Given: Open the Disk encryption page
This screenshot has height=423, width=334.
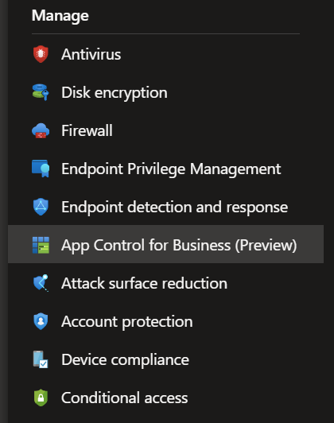Looking at the screenshot, I should point(115,92).
